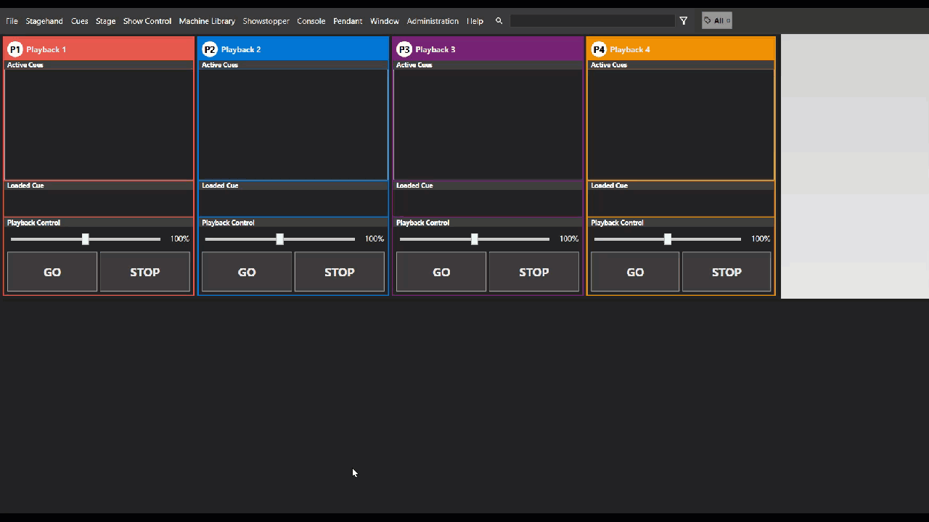The image size is (929, 522).
Task: Click the P1 badge on Playback 1
Action: [15, 49]
